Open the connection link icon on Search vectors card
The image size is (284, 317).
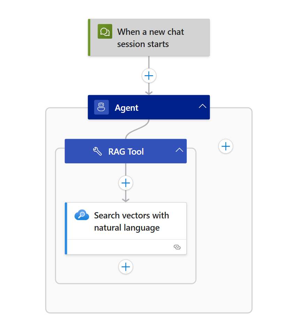click(177, 247)
